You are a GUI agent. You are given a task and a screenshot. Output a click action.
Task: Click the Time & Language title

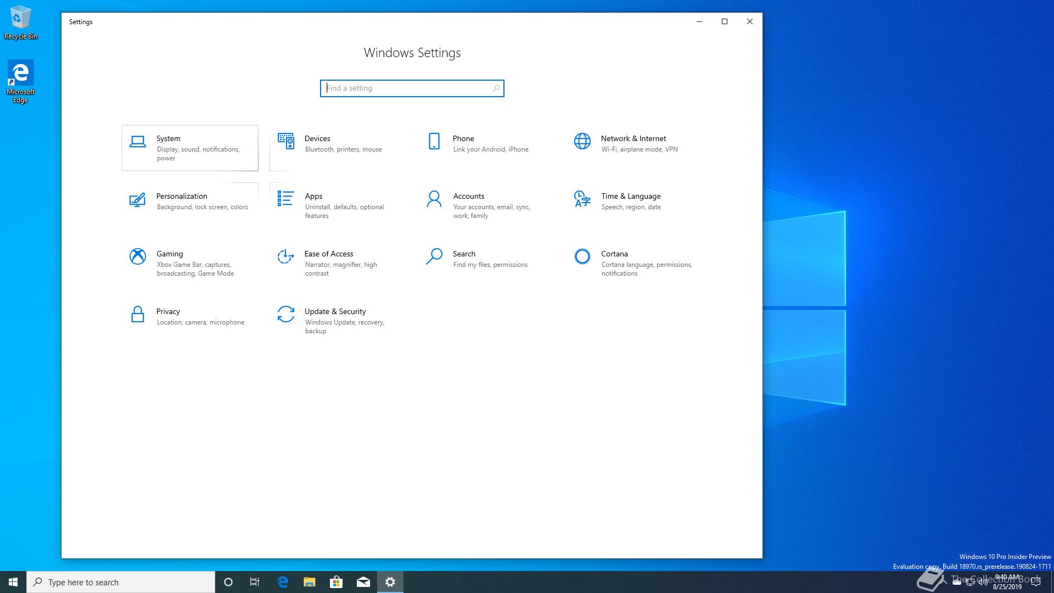(631, 196)
